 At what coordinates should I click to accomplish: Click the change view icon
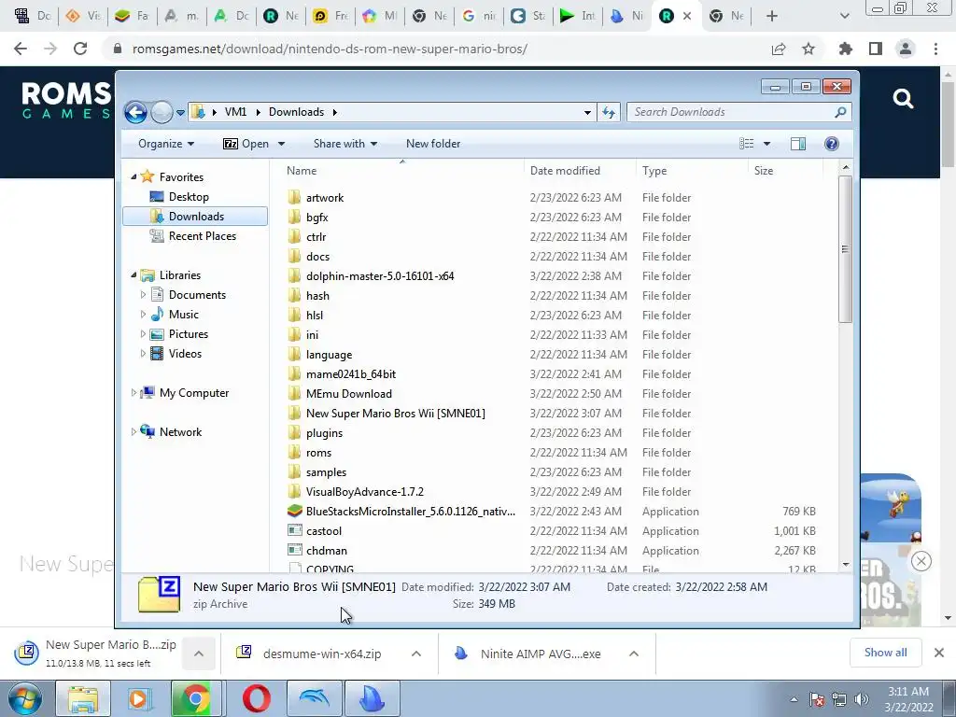tap(747, 144)
